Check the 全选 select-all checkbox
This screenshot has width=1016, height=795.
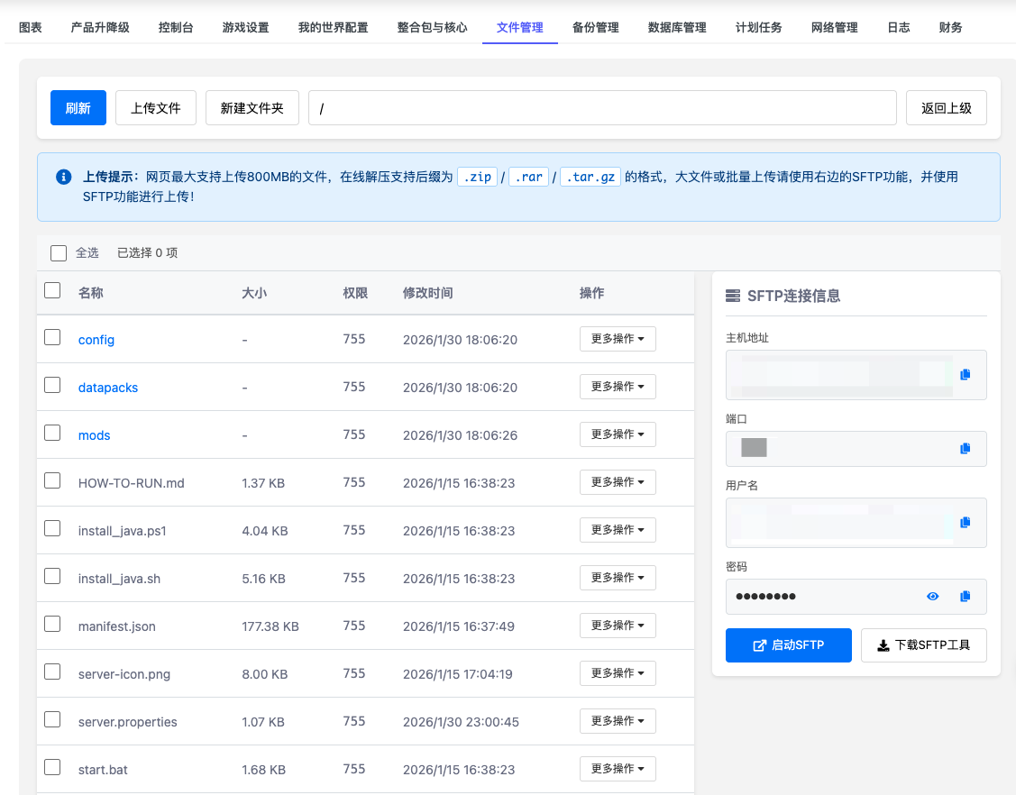click(x=59, y=252)
